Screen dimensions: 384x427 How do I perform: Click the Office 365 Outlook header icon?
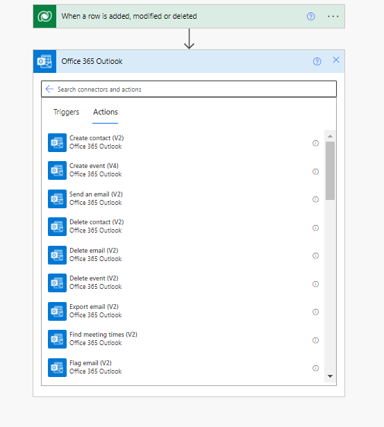click(x=44, y=61)
